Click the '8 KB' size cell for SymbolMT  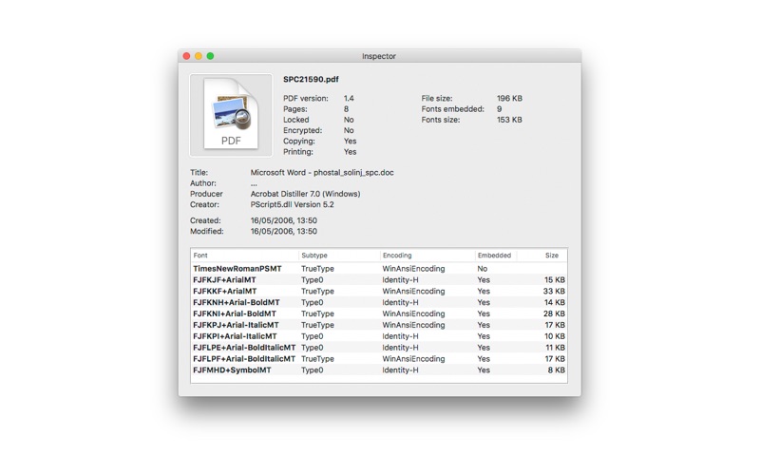click(556, 370)
